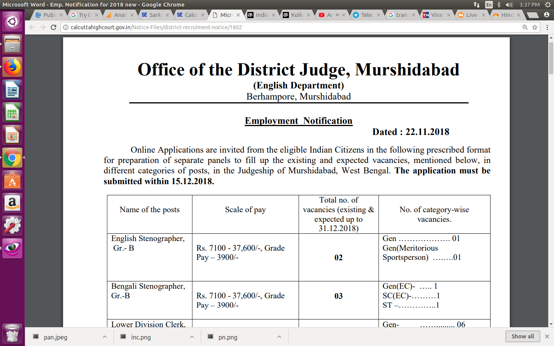The width and height of the screenshot is (554, 346).
Task: Bookmark this page with the star icon
Action: tap(535, 27)
